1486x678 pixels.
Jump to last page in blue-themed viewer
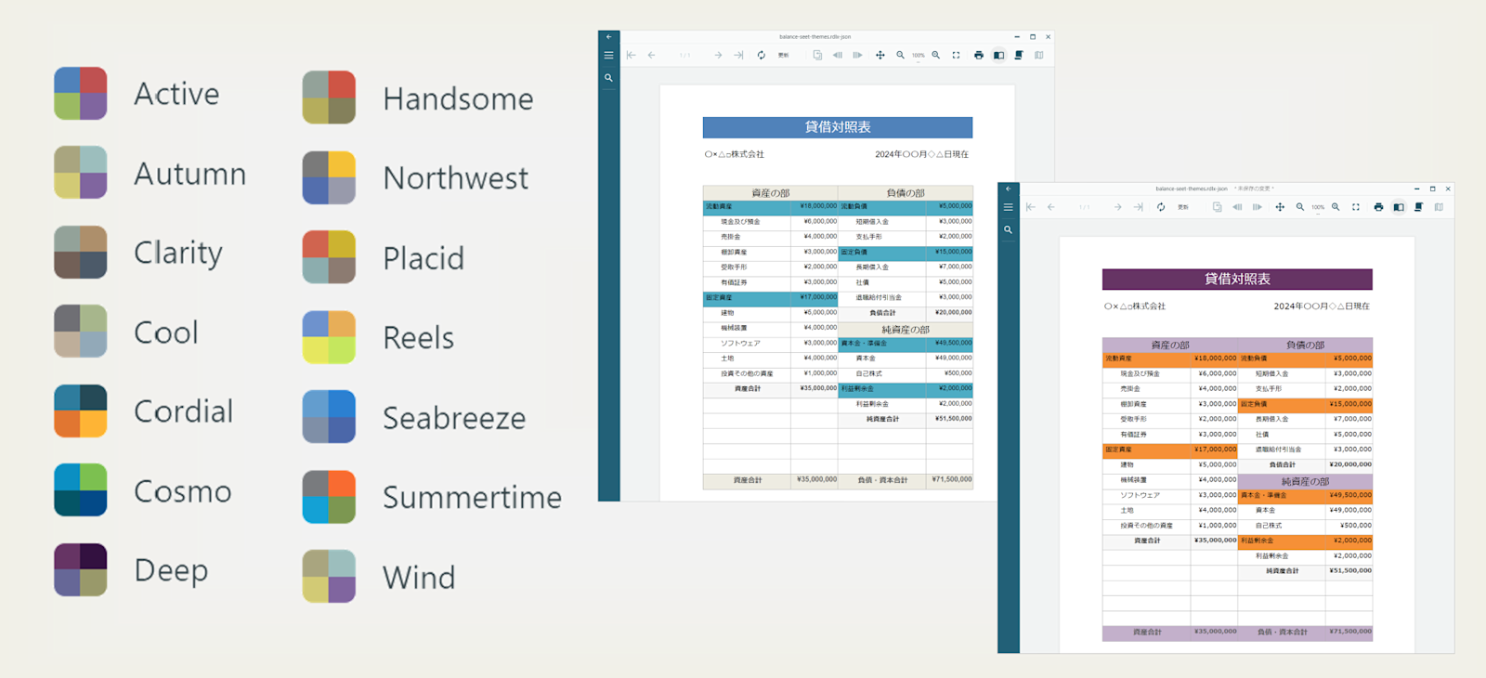click(738, 56)
